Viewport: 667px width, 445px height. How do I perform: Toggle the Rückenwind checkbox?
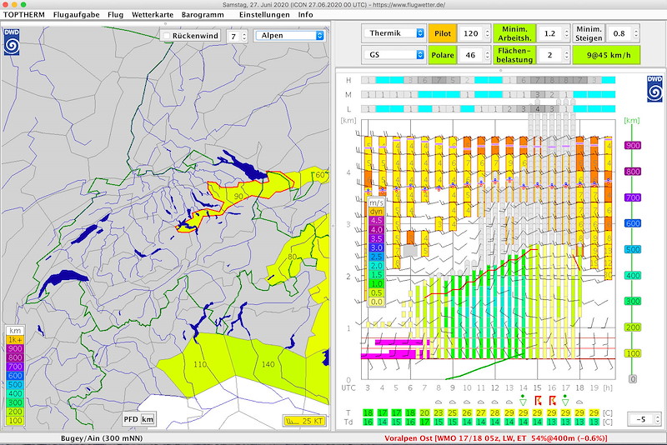point(168,36)
